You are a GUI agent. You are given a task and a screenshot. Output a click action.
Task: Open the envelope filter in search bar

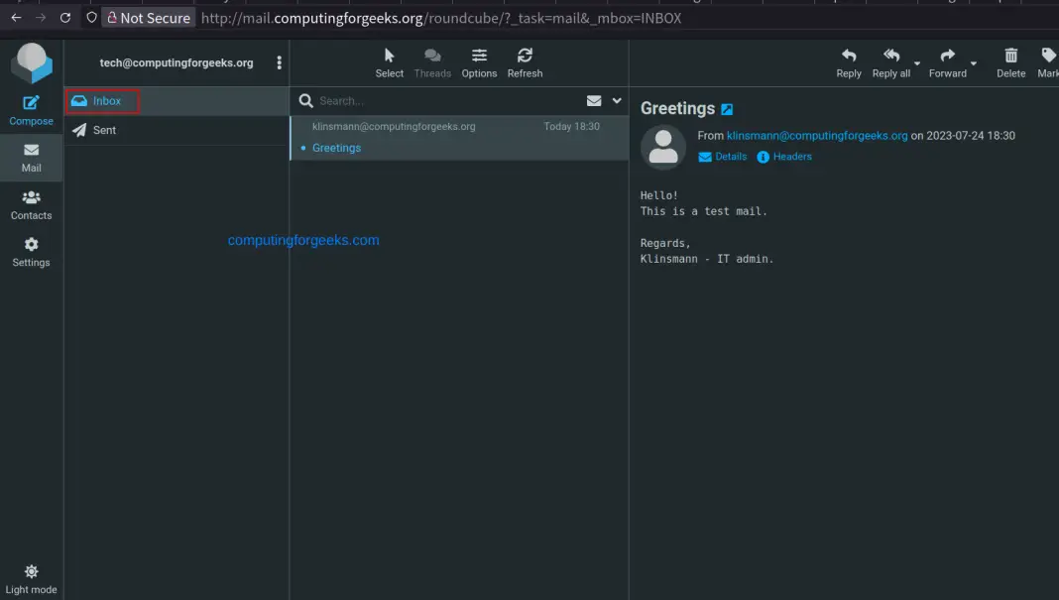[x=594, y=100]
